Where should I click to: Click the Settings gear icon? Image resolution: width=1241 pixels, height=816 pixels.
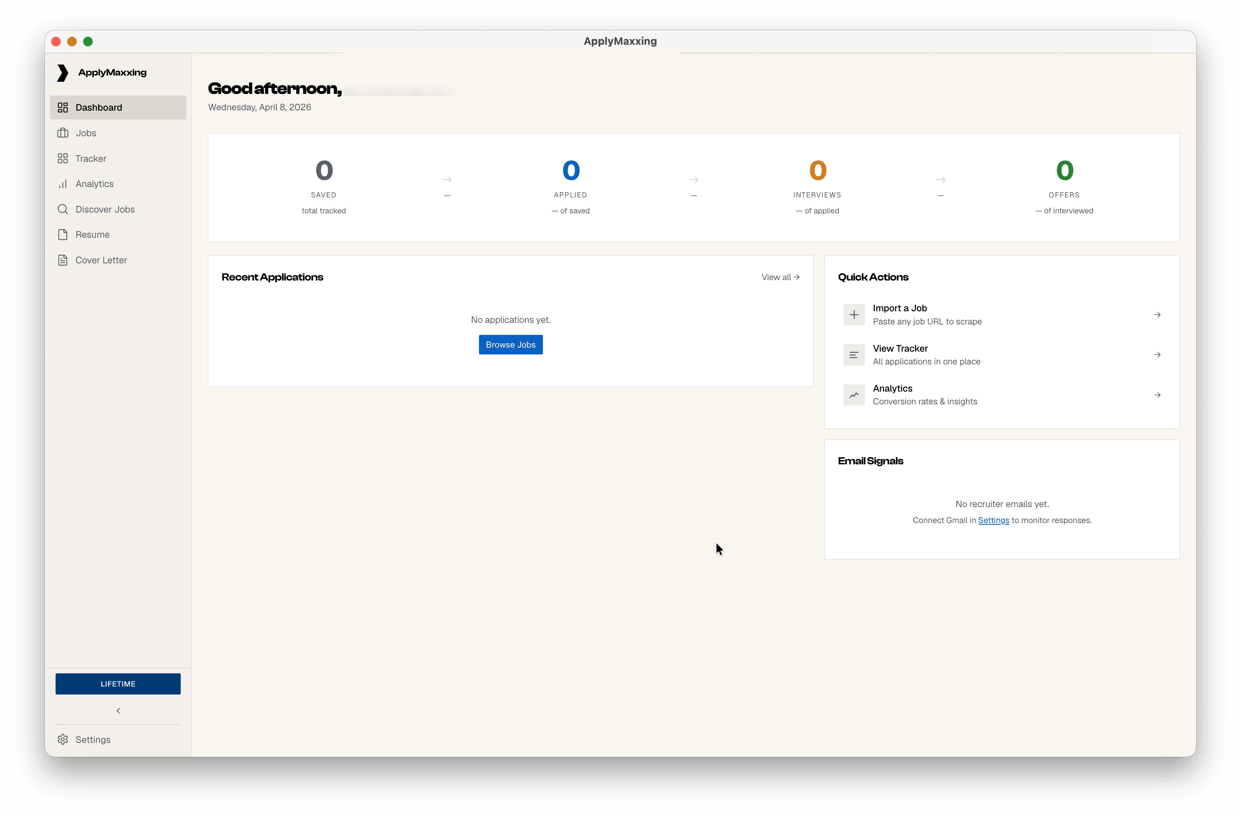tap(63, 739)
